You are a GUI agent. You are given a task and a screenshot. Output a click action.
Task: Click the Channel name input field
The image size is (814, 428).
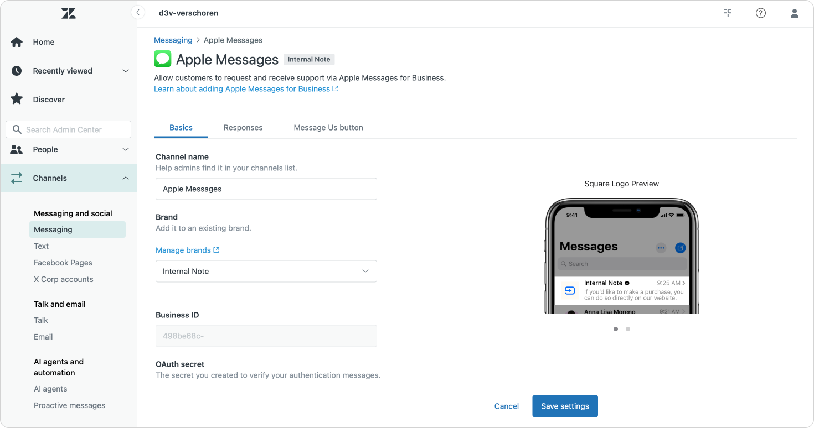[x=266, y=189]
